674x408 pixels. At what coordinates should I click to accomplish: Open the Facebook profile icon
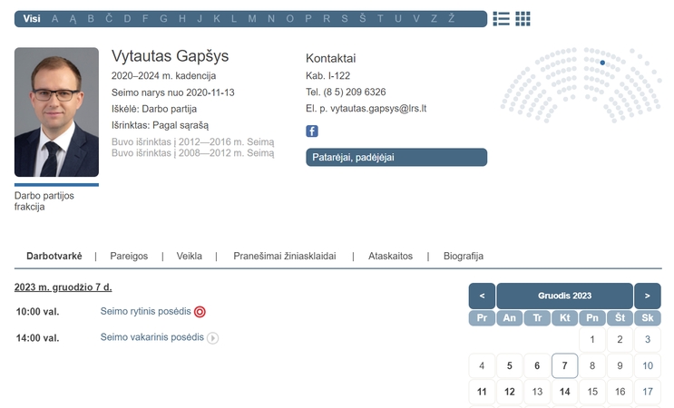pos(312,131)
